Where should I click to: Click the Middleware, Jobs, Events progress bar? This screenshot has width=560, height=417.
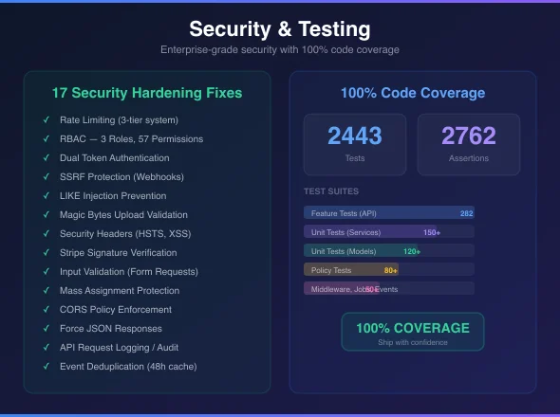tap(389, 288)
